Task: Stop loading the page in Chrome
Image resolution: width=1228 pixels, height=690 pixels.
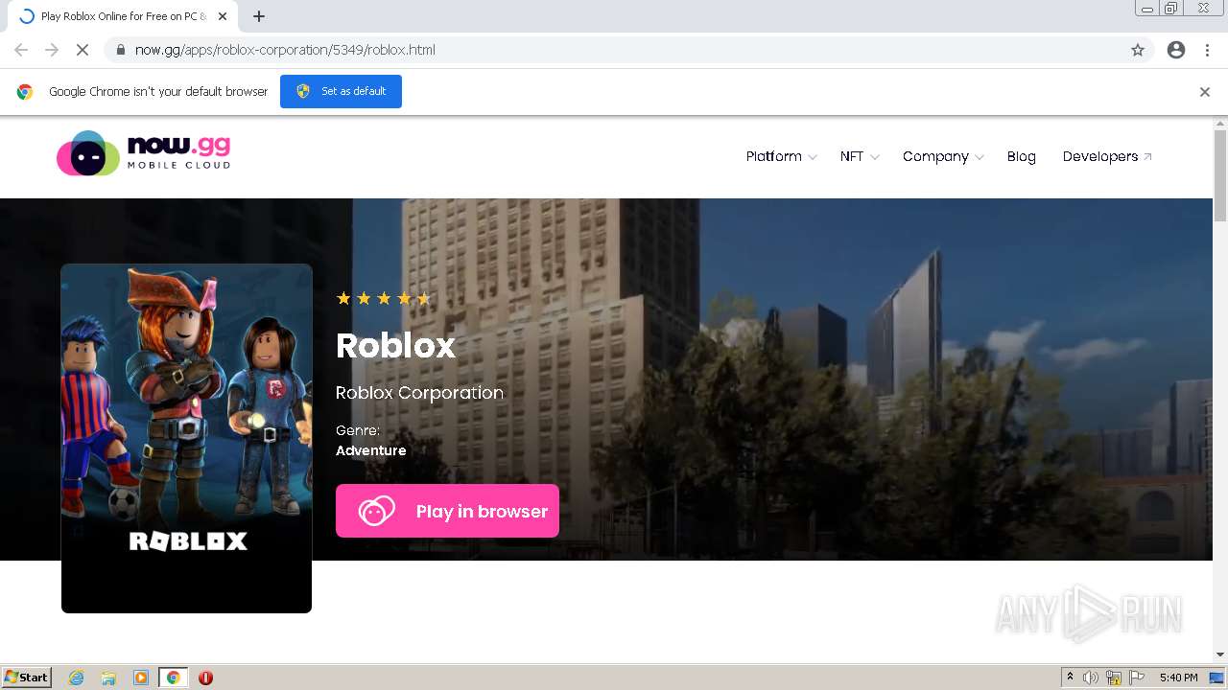Action: point(83,50)
